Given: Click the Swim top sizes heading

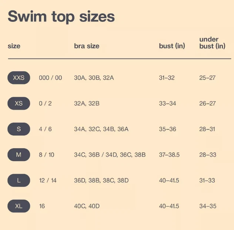Looking at the screenshot, I should click(x=61, y=17).
